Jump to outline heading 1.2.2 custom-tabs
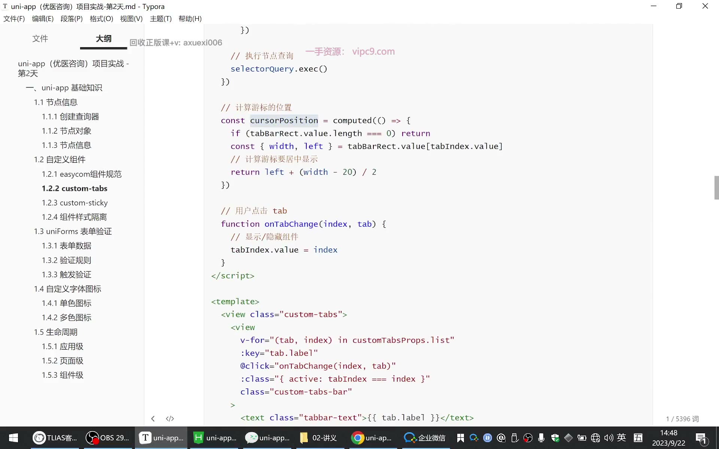 (x=75, y=189)
